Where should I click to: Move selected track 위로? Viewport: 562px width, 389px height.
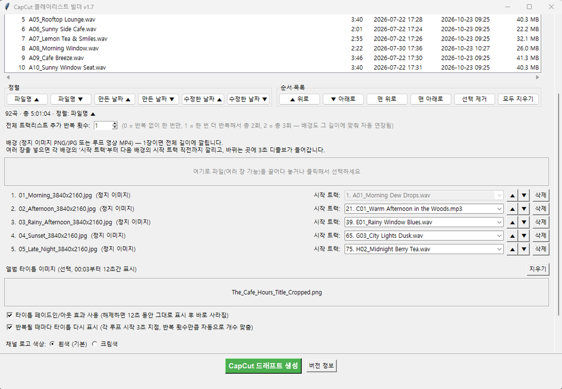pyautogui.click(x=299, y=99)
